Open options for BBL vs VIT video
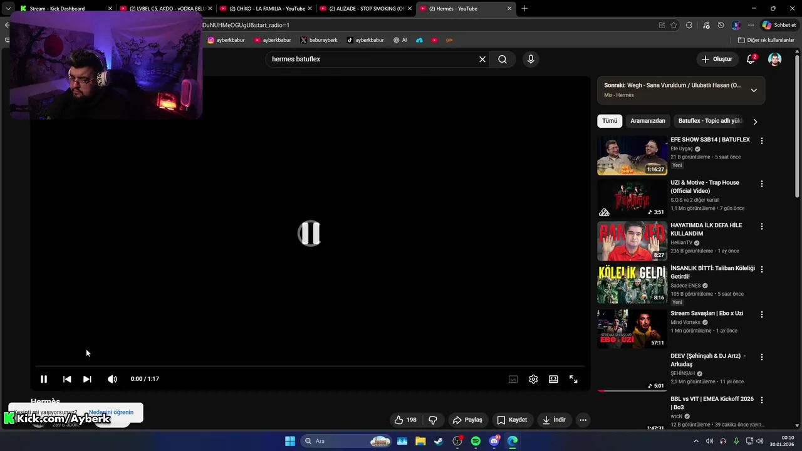 [x=762, y=400]
